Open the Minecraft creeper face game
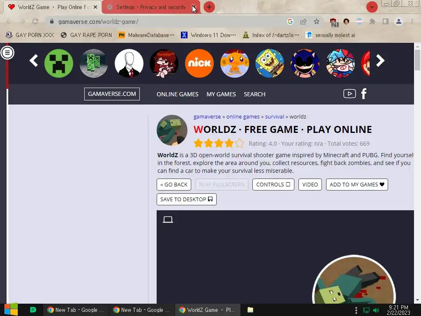 pos(58,63)
